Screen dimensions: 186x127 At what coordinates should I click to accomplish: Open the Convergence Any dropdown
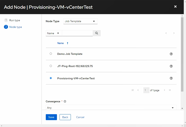111,108
